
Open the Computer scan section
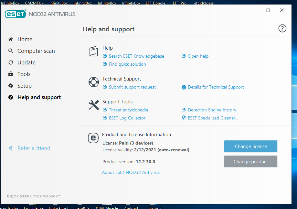pos(36,51)
